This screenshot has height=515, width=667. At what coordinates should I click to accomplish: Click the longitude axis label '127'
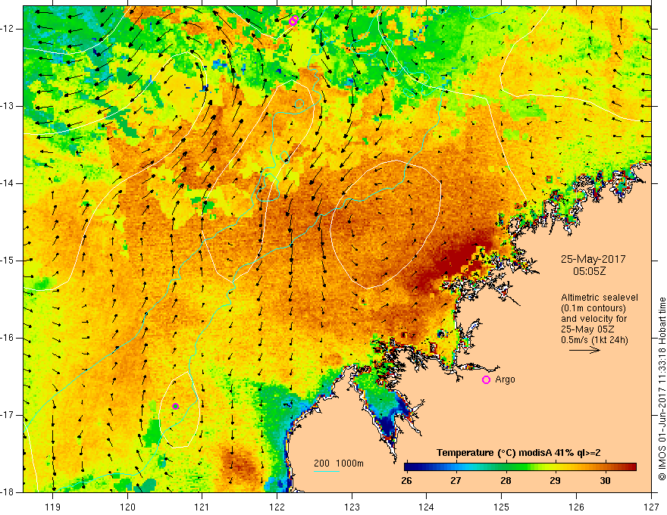651,507
